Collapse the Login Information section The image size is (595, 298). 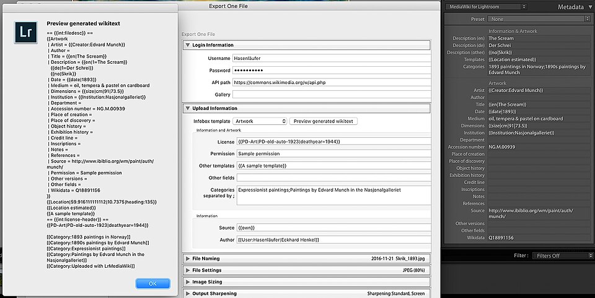(x=187, y=45)
